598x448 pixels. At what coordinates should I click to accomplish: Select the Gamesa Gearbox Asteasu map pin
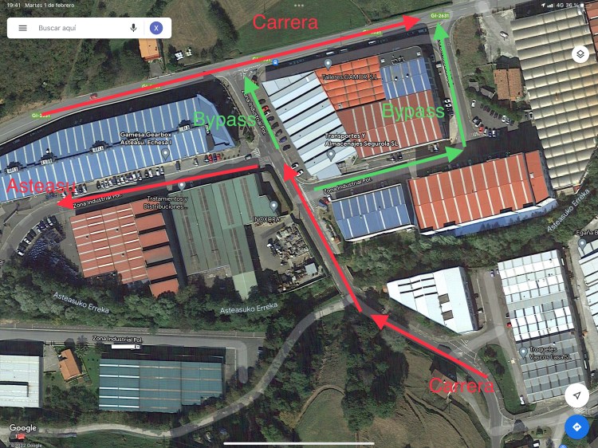point(166,154)
